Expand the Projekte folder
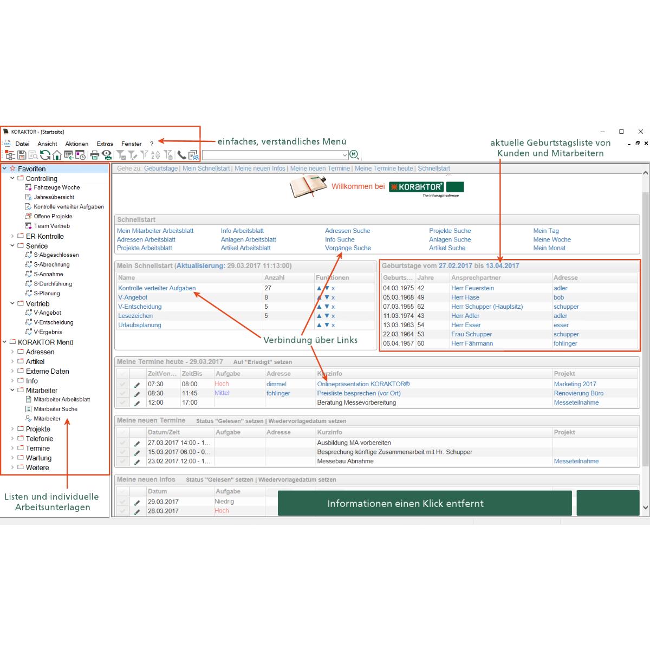The image size is (650, 650). [12, 429]
